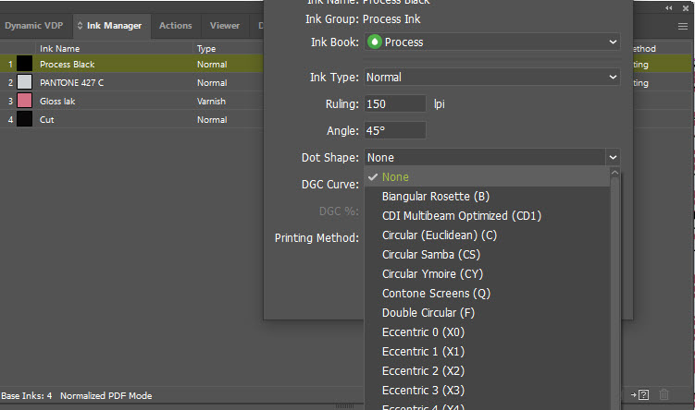Select the Cut ink row
Image resolution: width=695 pixels, height=410 pixels.
pos(111,120)
